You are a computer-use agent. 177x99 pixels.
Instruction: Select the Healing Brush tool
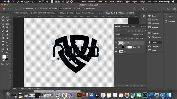tap(7, 28)
